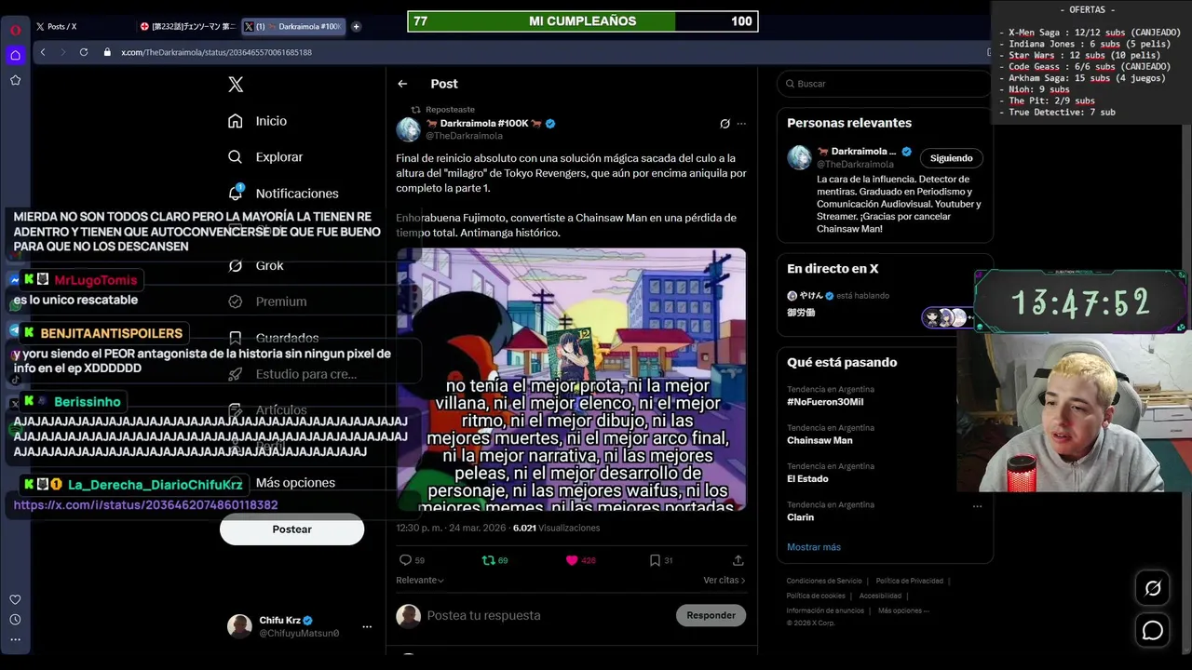Screen dimensions: 1192x670
Task: Open the messages chat floating button
Action: 1153,631
